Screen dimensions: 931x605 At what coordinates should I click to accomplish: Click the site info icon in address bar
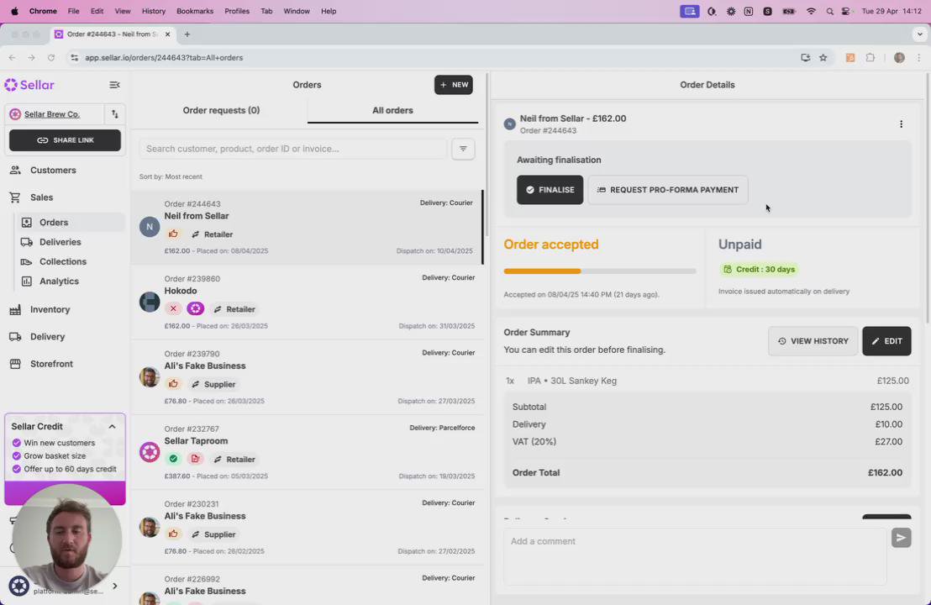74,58
